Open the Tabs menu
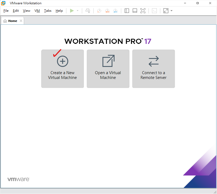This screenshot has height=194, width=217. [48, 11]
